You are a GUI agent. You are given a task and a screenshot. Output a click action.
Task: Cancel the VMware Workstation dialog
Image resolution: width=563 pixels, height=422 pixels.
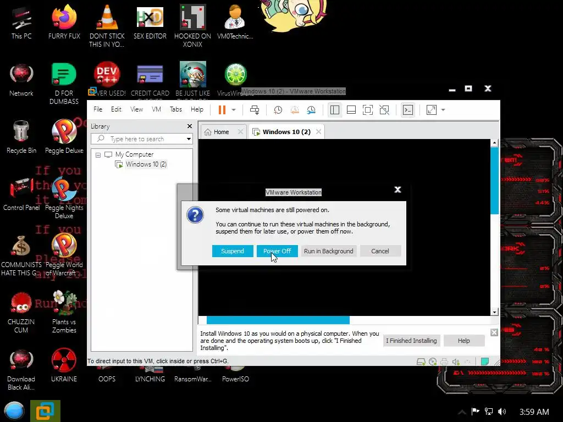point(380,251)
